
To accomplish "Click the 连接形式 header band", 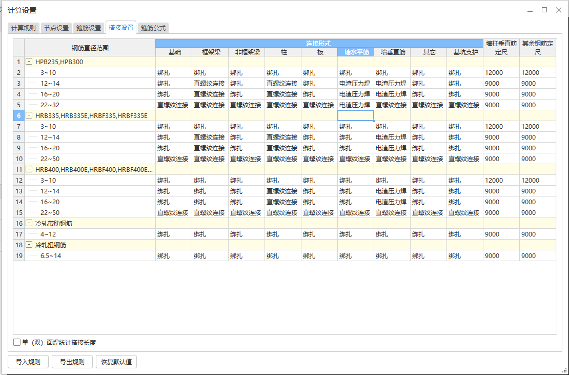I will (319, 44).
